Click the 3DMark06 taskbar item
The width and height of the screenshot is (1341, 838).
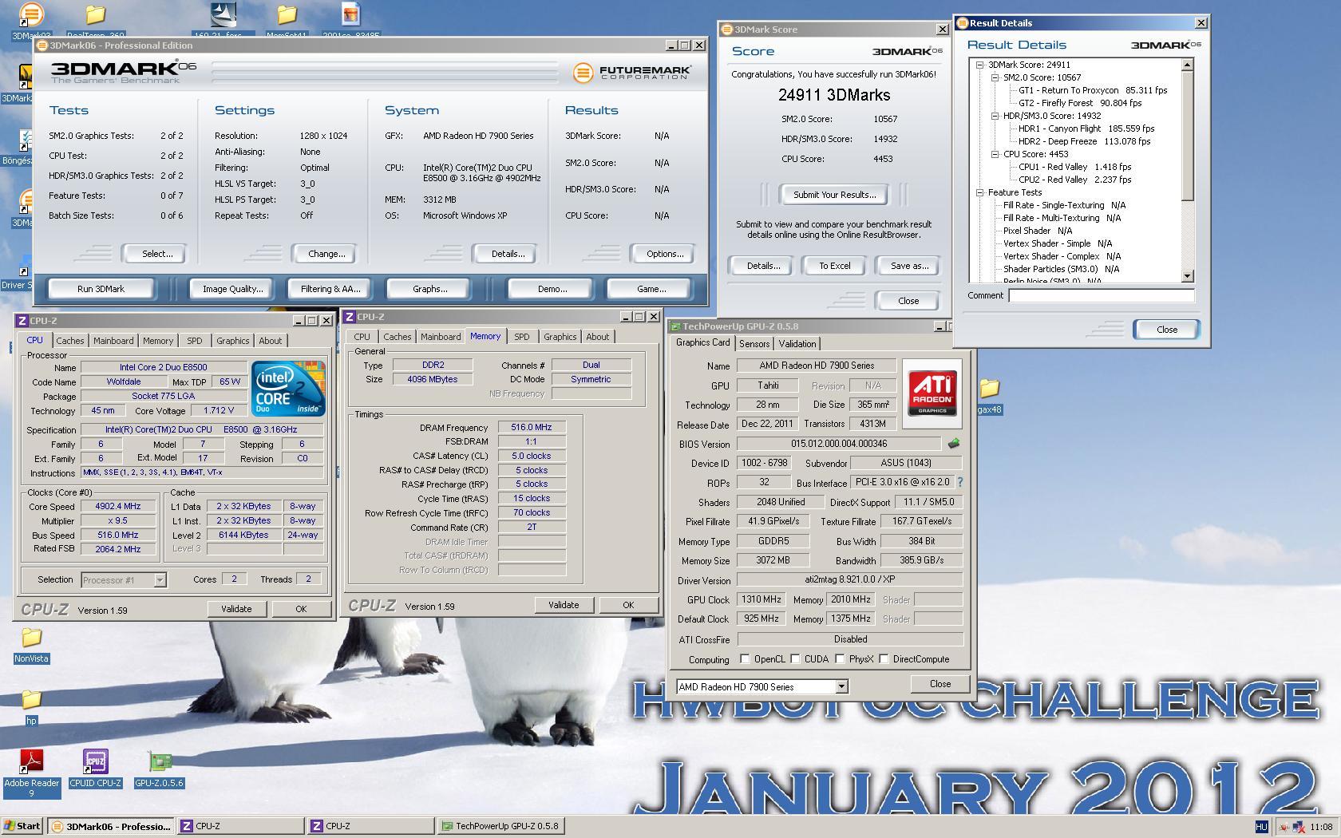(x=111, y=826)
